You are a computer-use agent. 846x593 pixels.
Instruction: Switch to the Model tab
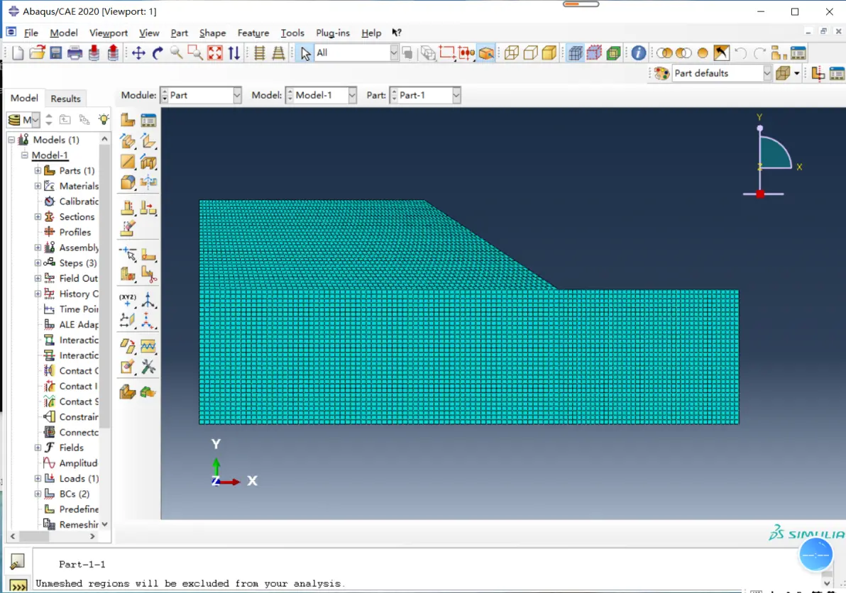(x=24, y=98)
